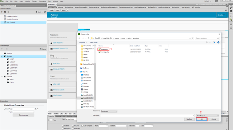Open Organize dropdown in file dialog

click(x=83, y=42)
